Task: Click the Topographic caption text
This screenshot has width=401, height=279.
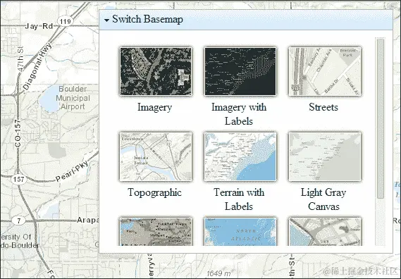Action: [155, 193]
